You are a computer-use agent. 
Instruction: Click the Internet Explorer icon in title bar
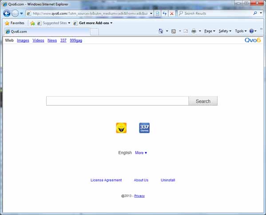pos(5,4)
